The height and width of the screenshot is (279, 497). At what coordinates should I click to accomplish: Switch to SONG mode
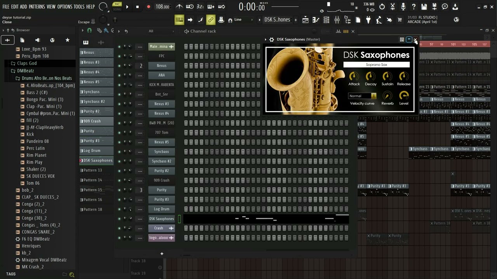click(x=117, y=9)
